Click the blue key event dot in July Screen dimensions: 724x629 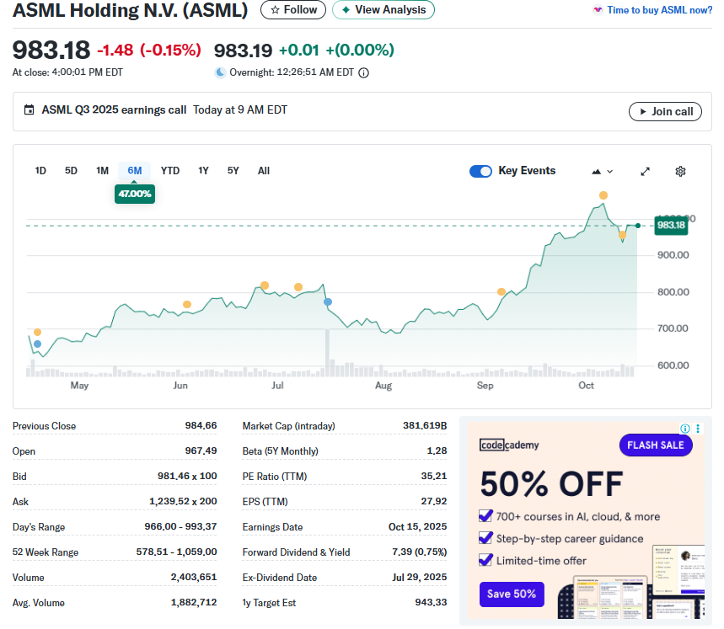328,302
